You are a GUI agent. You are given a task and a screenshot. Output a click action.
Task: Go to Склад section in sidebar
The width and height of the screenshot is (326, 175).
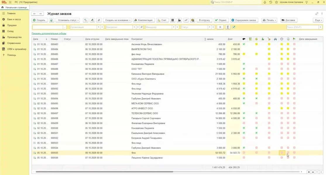[x=11, y=31]
